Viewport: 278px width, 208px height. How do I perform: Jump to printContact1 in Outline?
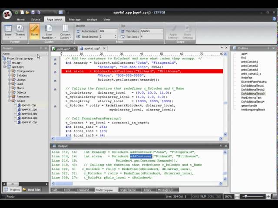[x=249, y=62]
